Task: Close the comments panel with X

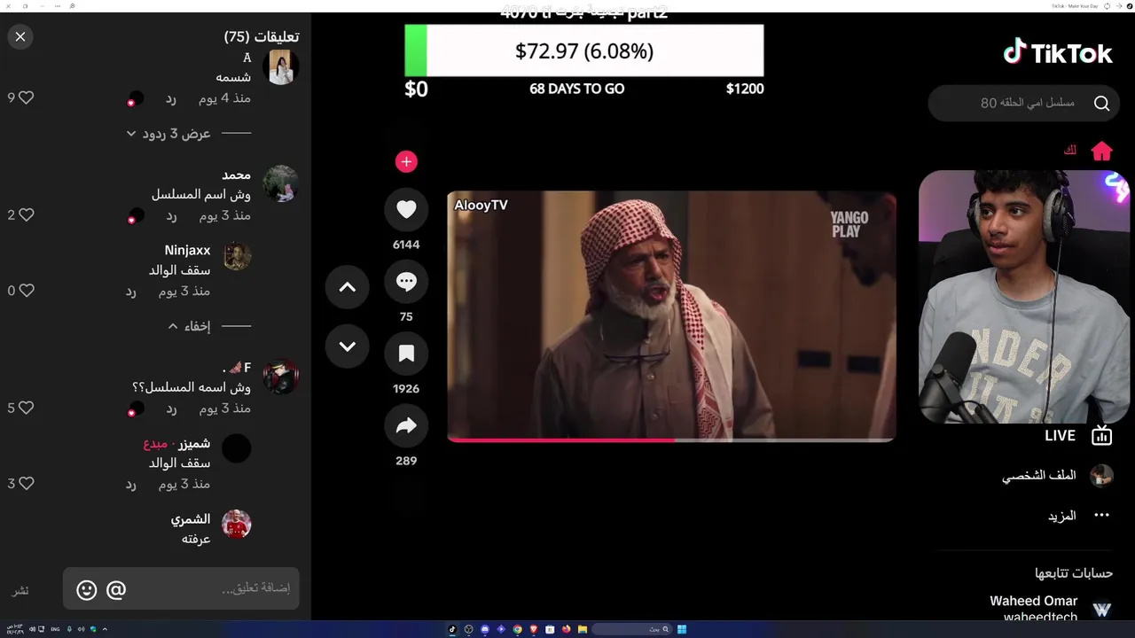Action: coord(20,36)
